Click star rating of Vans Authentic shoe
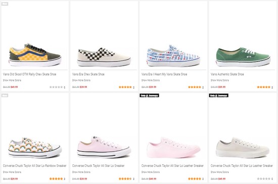 264,87
